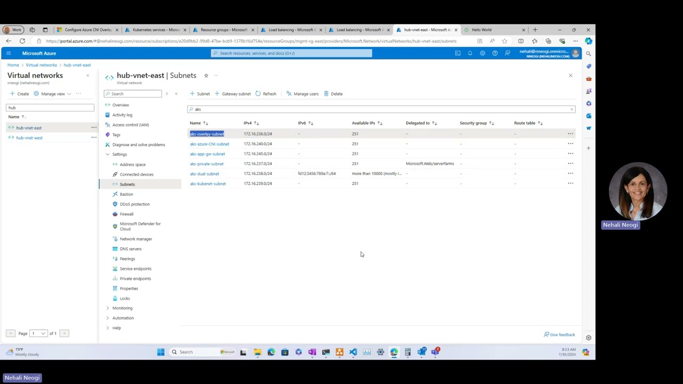683x384 pixels.
Task: Open the Manage view dropdown
Action: 52,94
